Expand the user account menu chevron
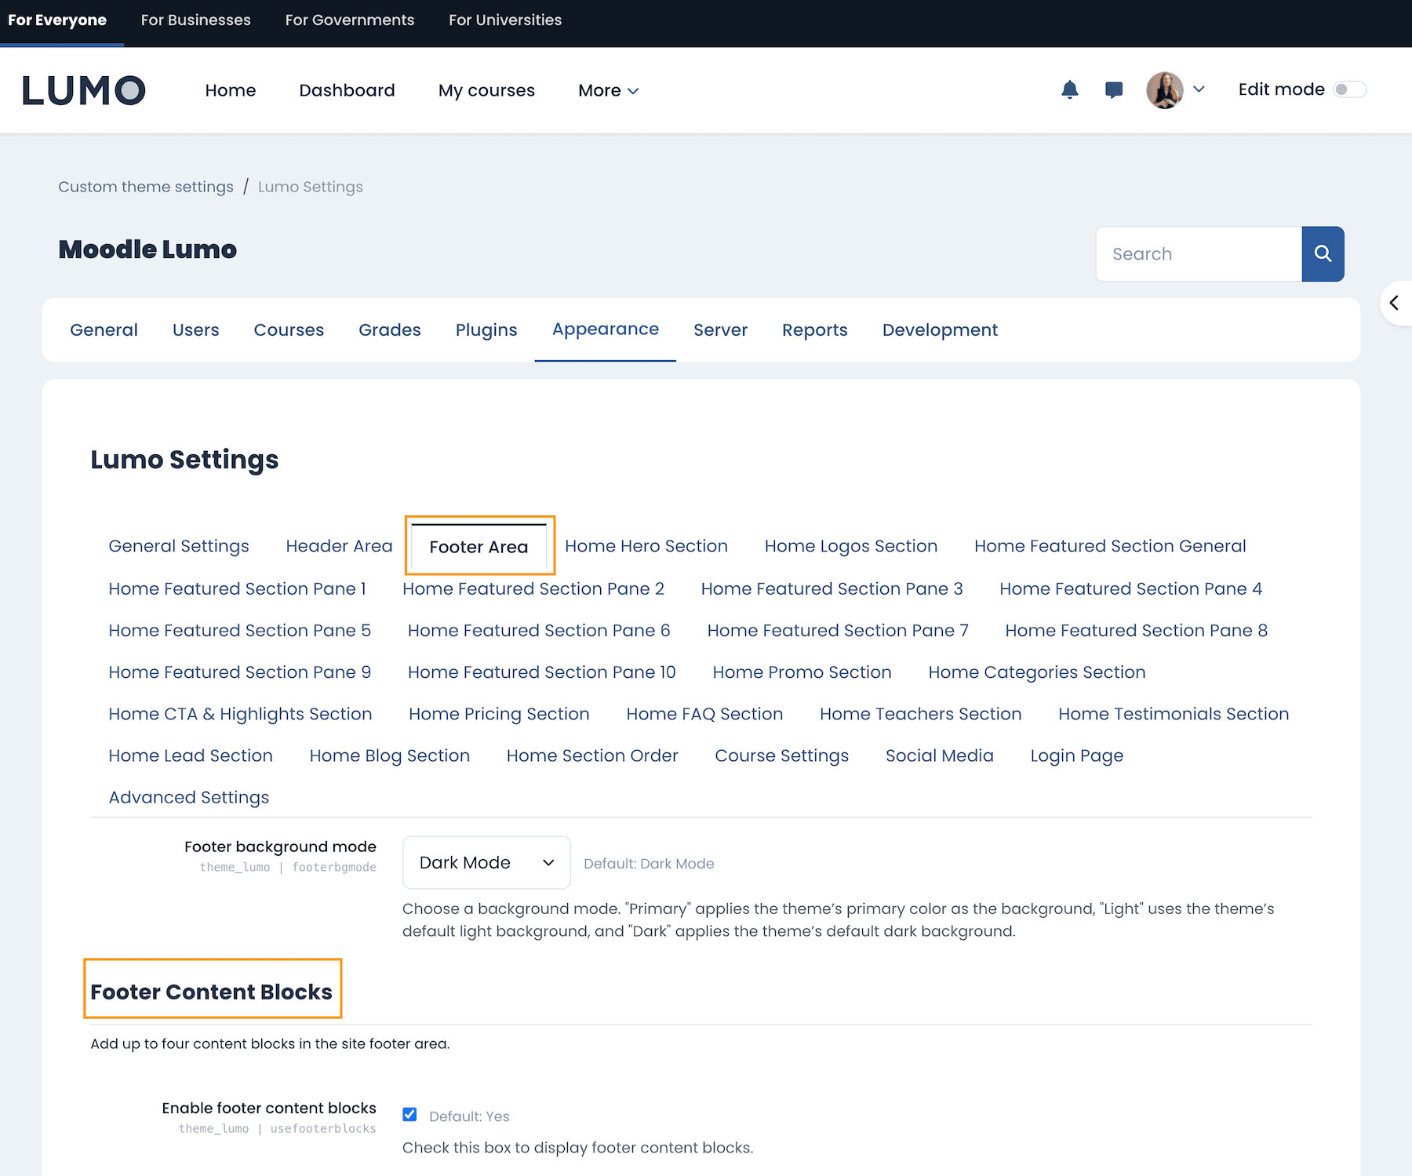1412x1176 pixels. click(1199, 89)
